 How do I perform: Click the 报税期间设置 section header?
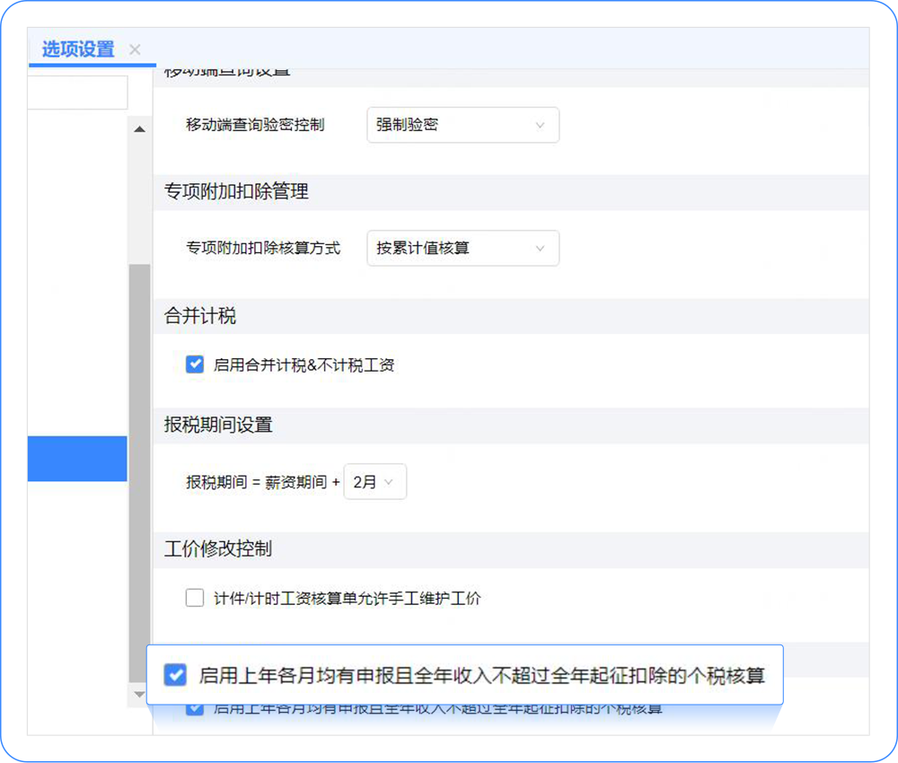click(218, 425)
